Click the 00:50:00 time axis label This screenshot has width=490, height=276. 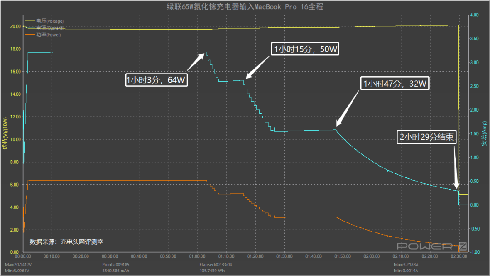(168, 256)
